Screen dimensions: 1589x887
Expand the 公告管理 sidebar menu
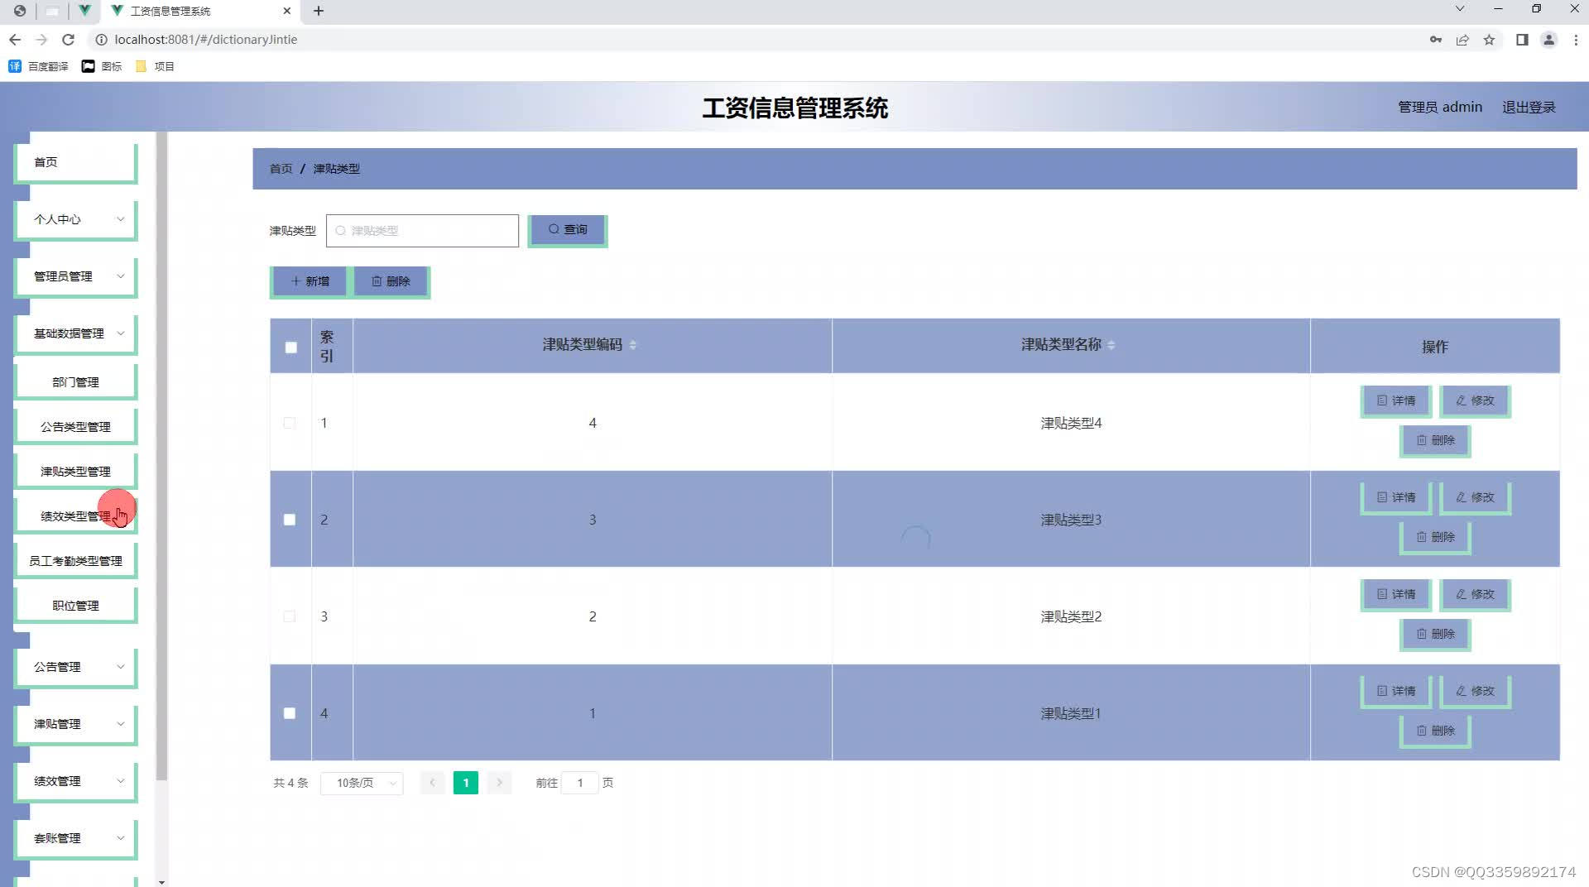tap(75, 667)
